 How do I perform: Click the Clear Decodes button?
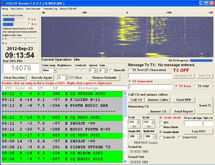[14, 78]
